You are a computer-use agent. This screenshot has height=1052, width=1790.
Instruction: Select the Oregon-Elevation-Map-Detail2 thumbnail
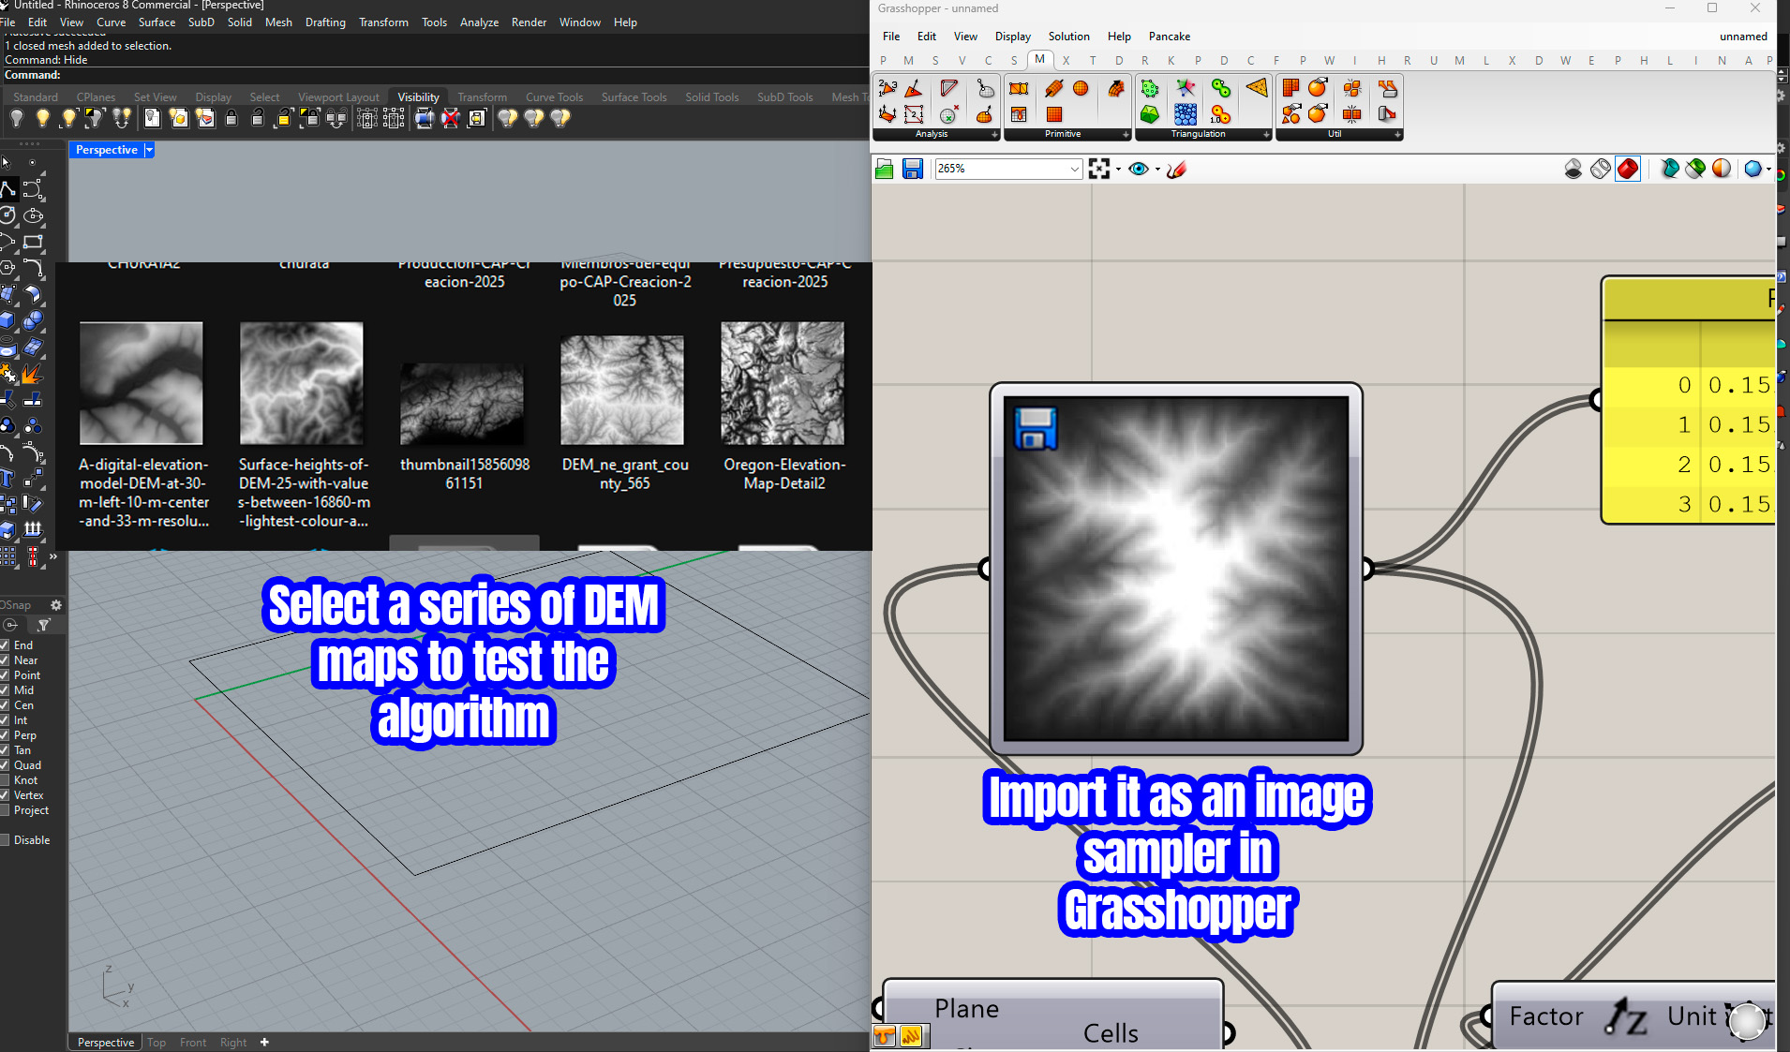coord(783,383)
